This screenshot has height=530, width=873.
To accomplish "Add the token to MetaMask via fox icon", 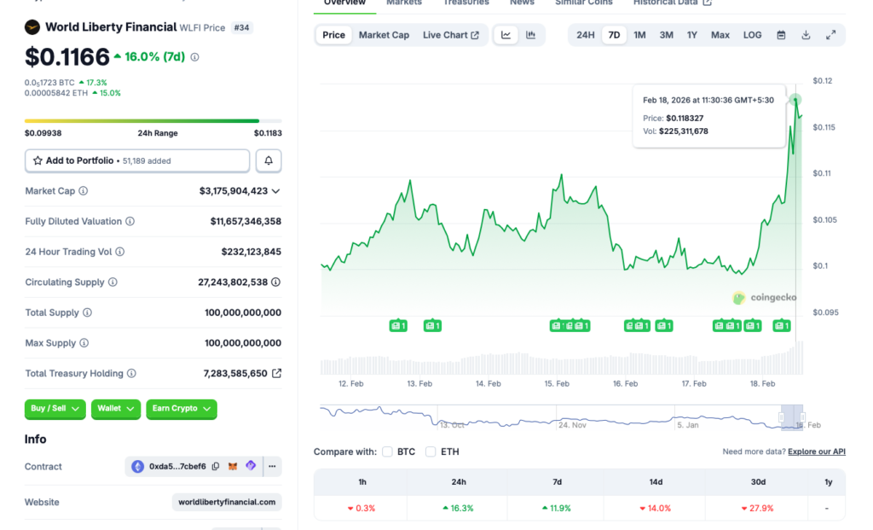I will pyautogui.click(x=233, y=466).
